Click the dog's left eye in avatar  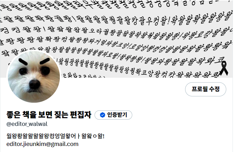(23, 71)
